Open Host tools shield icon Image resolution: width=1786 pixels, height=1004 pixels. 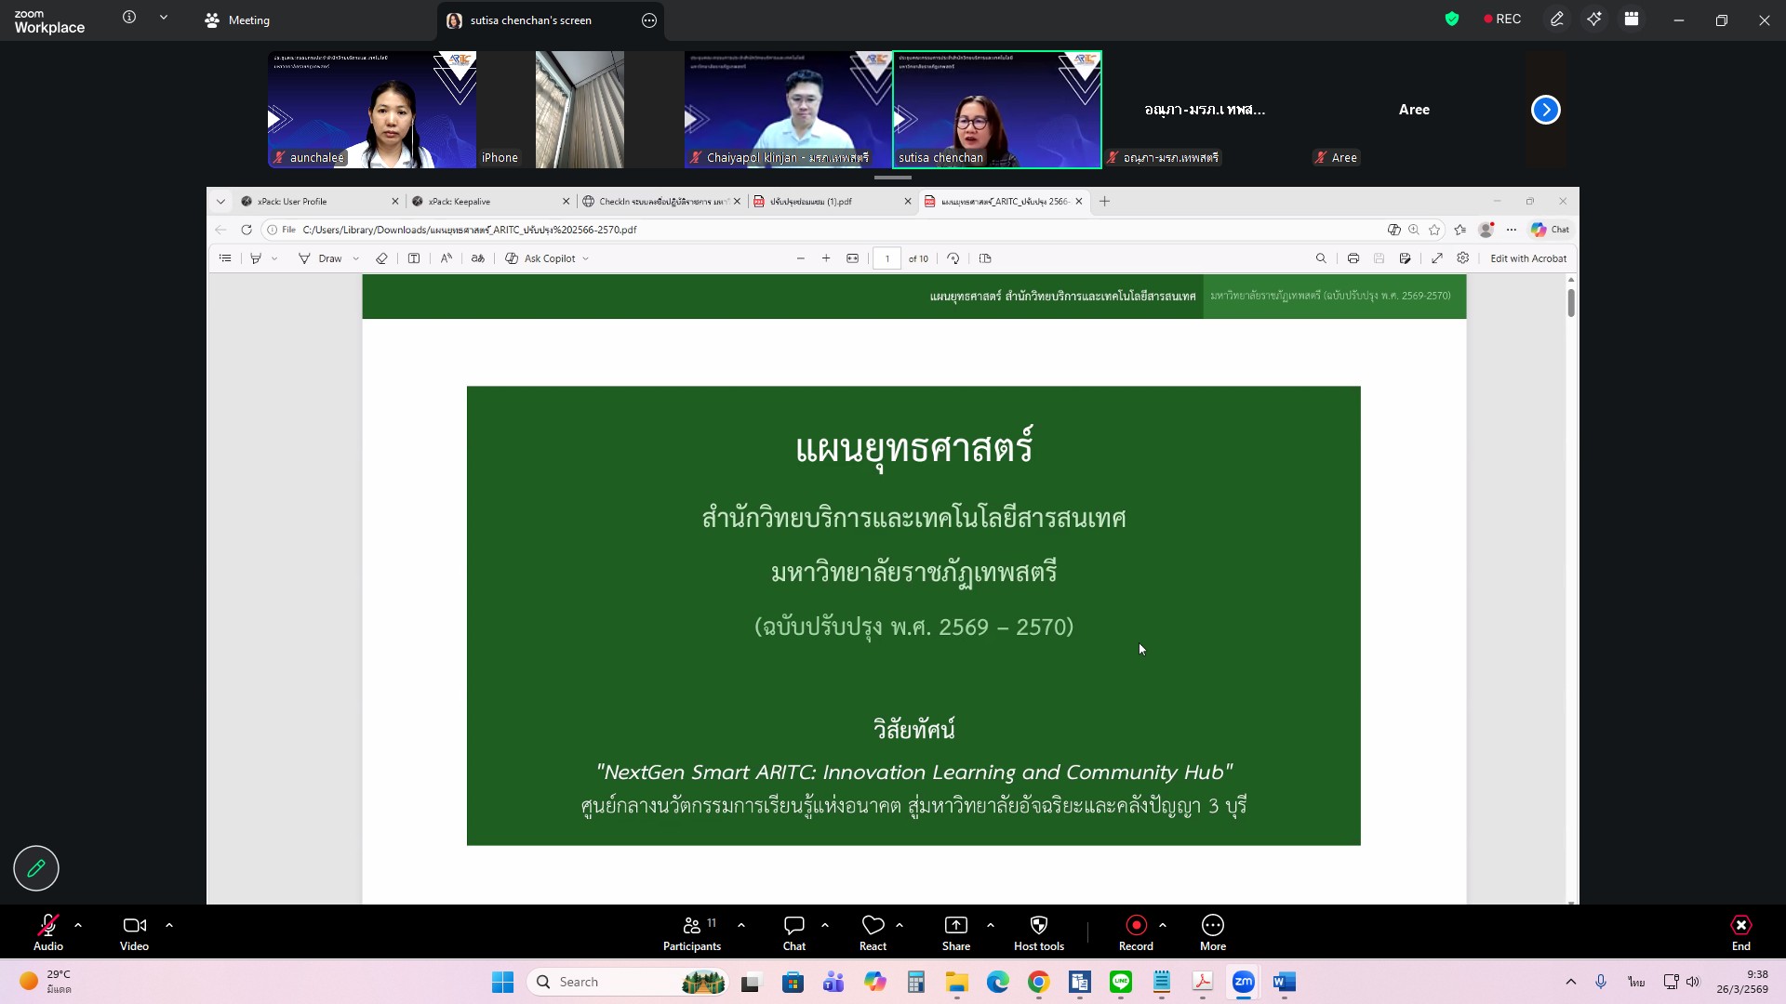point(1038,932)
